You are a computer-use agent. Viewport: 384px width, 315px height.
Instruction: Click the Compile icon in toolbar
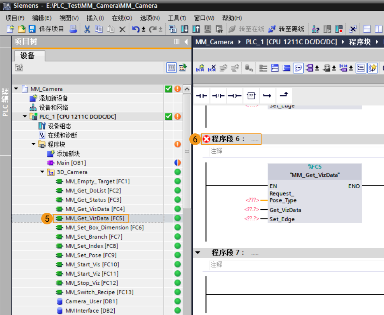pyautogui.click(x=173, y=29)
